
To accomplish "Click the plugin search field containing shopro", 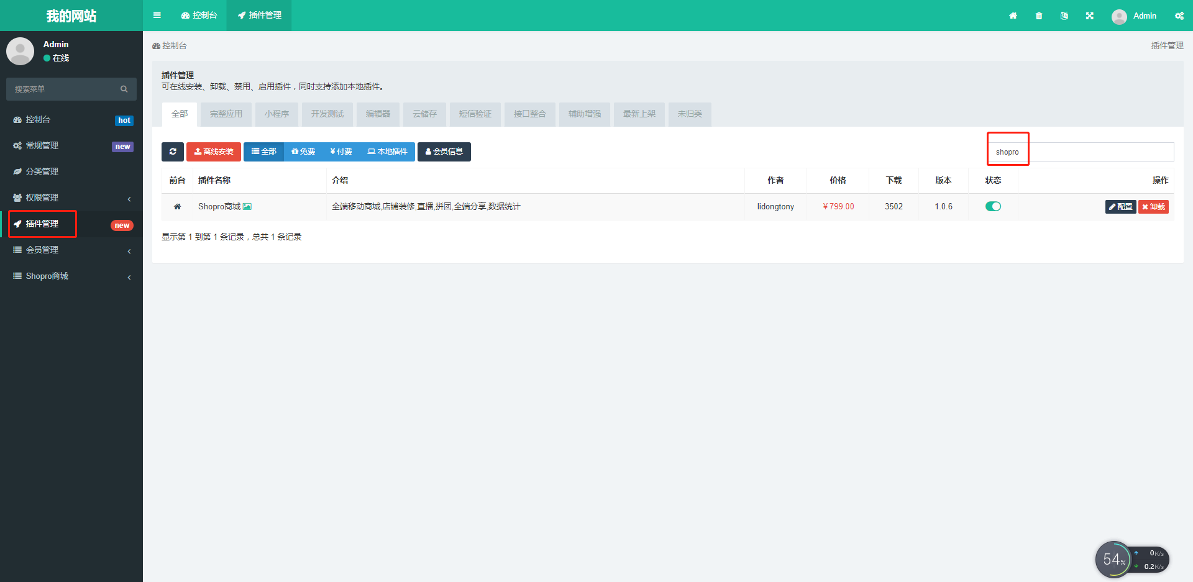I will click(1081, 152).
